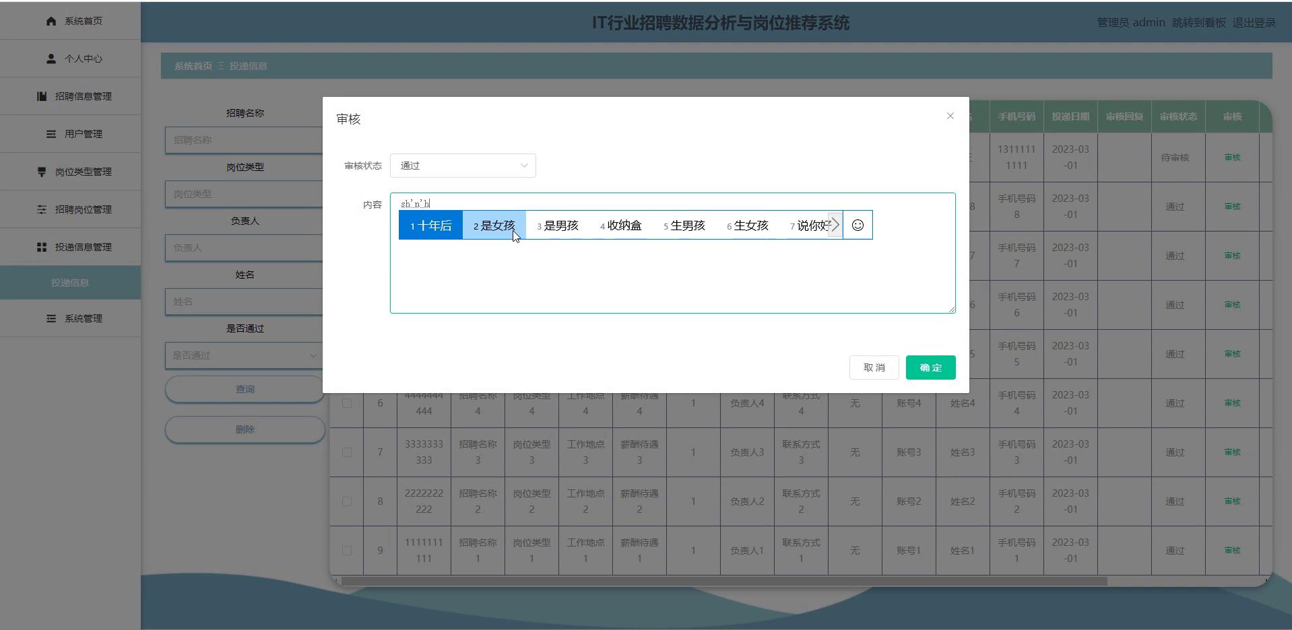The image size is (1292, 630).
Task: Click the list icon beside 系统管理
Action: tap(51, 318)
